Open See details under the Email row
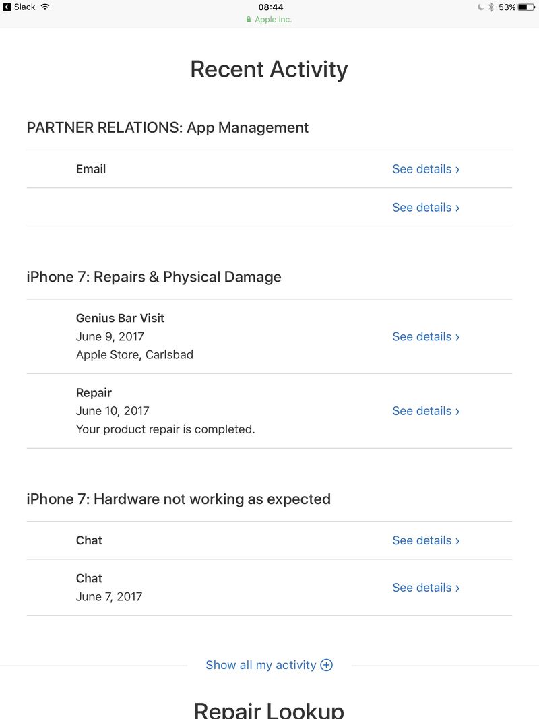Screen dimensions: 539x719 [x=426, y=208]
